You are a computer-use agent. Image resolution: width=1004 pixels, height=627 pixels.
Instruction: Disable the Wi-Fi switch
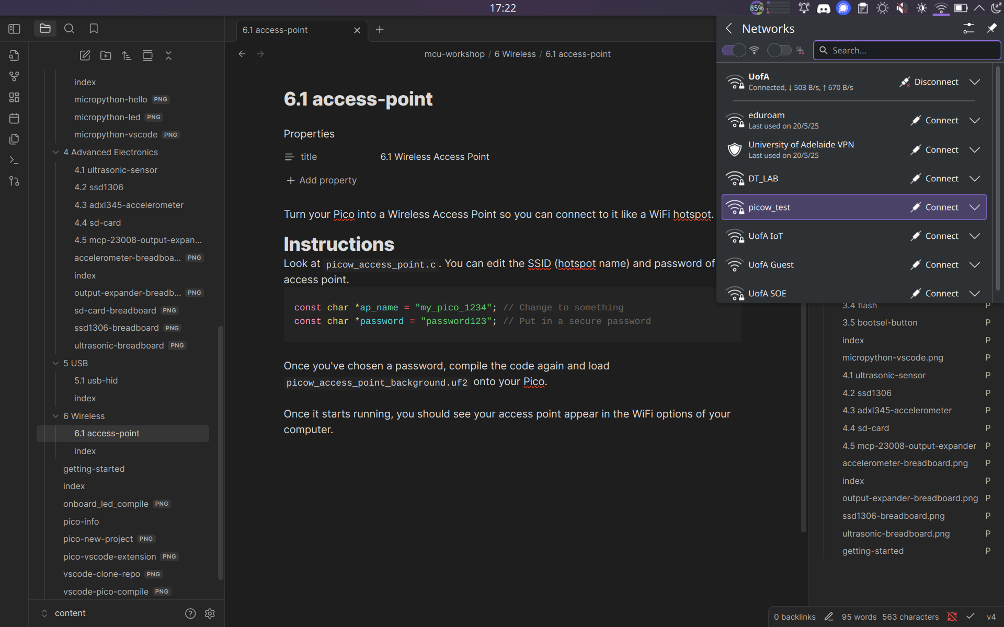pos(734,50)
